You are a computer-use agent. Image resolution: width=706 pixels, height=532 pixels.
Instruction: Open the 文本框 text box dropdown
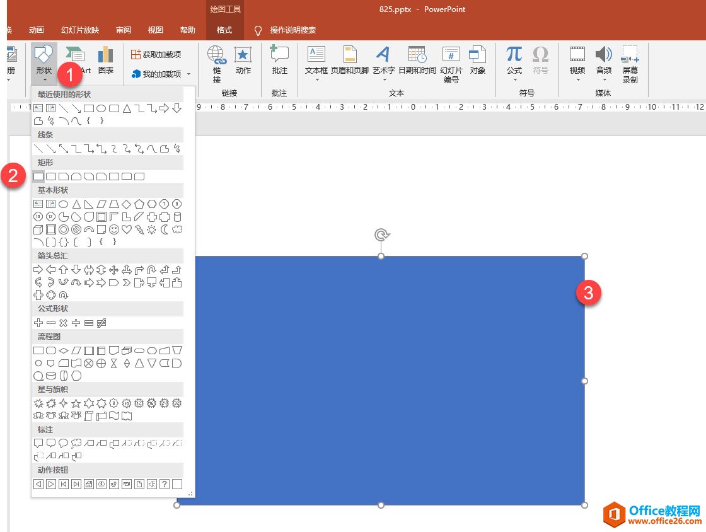[x=316, y=63]
